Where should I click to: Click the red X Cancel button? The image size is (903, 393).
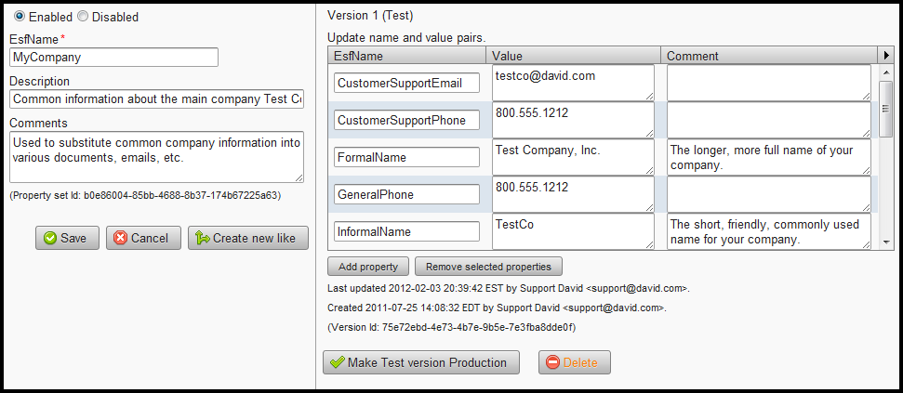pyautogui.click(x=143, y=238)
